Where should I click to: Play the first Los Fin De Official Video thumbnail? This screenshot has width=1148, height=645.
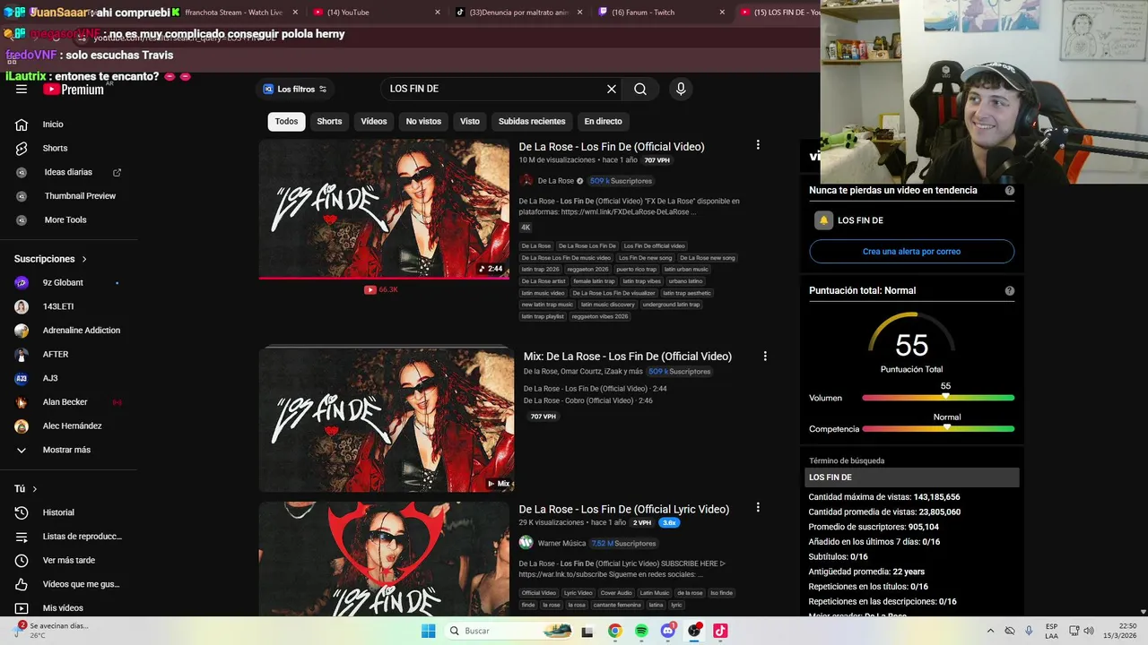384,208
